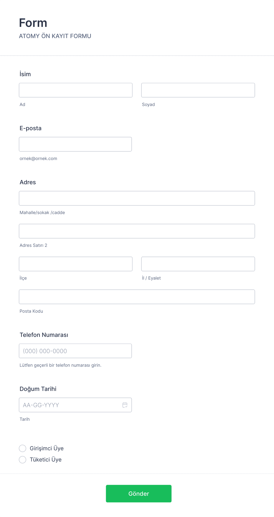Click the Doğum Tarihi label
This screenshot has height=517, width=274.
pos(38,389)
